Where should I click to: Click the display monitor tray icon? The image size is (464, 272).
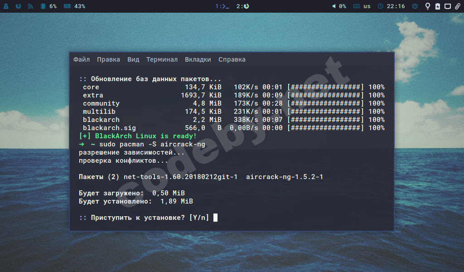pos(448,6)
